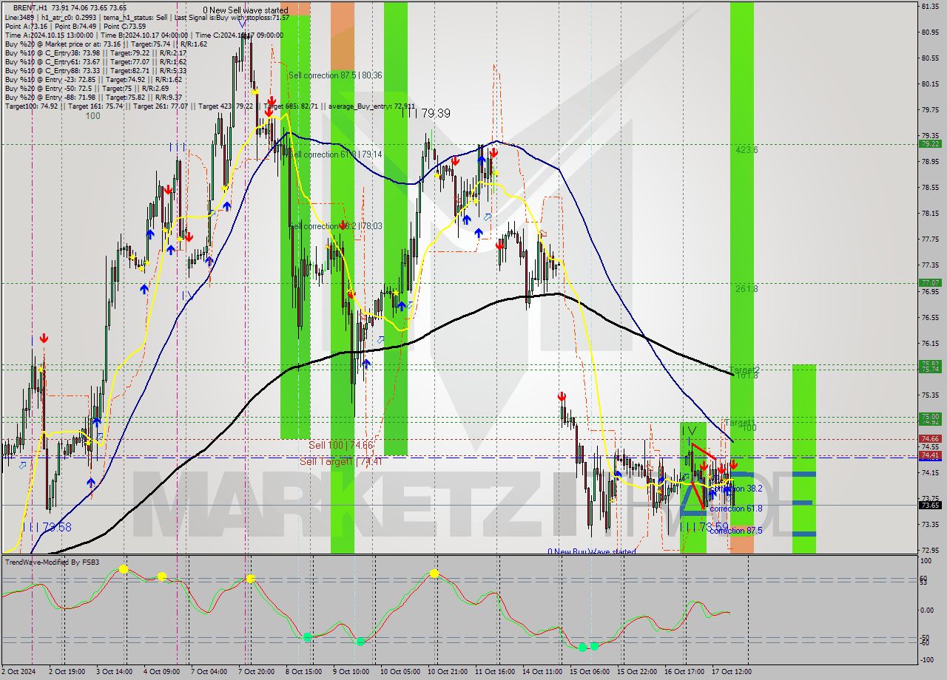Select the Target2 label
Viewport: 947px width, 680px height.
pyautogui.click(x=744, y=370)
